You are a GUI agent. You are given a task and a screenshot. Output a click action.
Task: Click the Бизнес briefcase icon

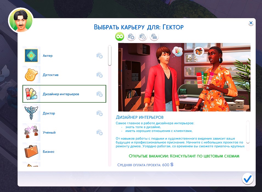click(x=31, y=151)
